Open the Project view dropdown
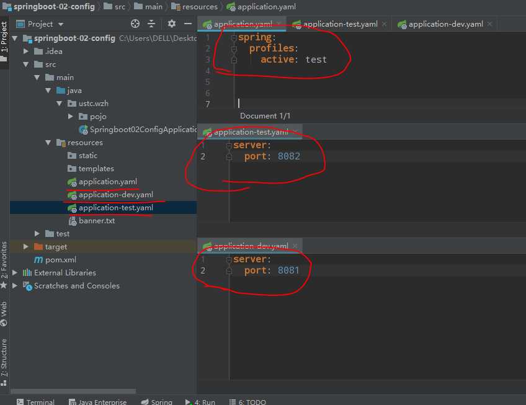Image resolution: width=526 pixels, height=405 pixels. pyautogui.click(x=61, y=24)
